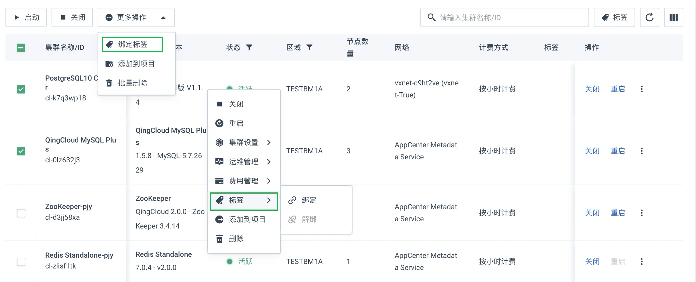Click 关闭 link in ZooKeeper-pjy row

[592, 213]
